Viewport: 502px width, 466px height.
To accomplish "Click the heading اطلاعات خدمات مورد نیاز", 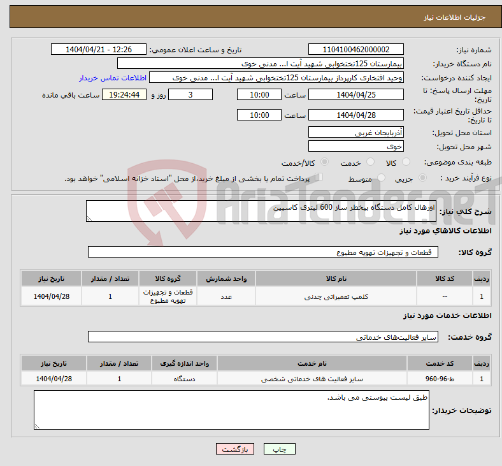I will click(x=447, y=316).
